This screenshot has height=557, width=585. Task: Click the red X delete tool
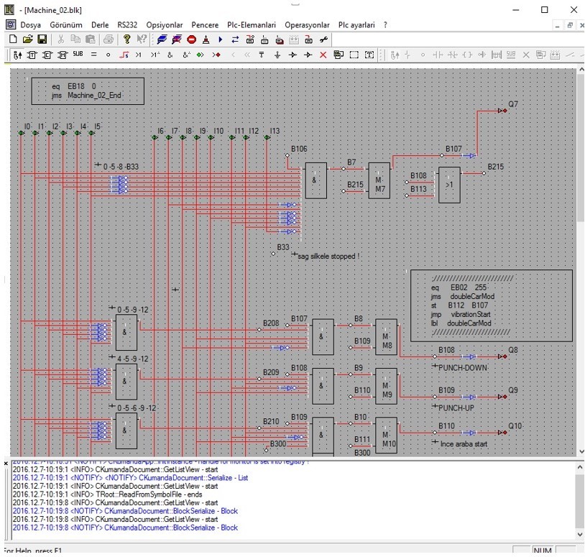[x=323, y=55]
